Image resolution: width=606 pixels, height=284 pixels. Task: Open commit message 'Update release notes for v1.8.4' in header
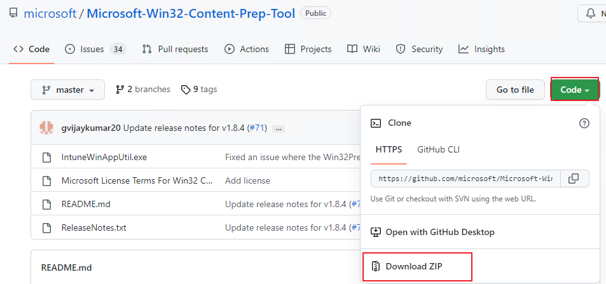coord(184,128)
